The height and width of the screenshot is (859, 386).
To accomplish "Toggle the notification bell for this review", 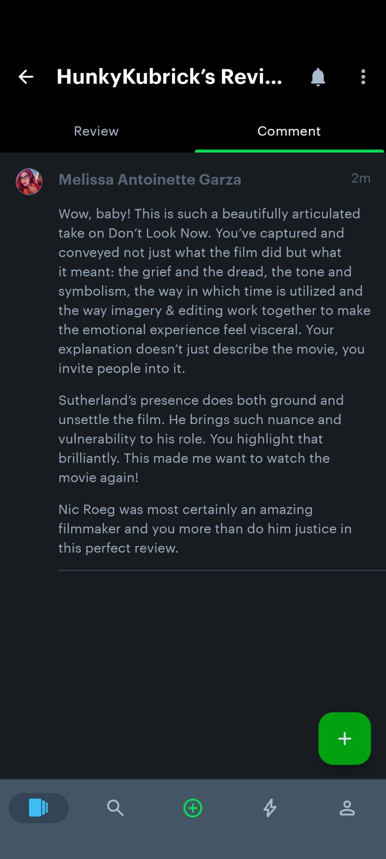I will tap(318, 77).
